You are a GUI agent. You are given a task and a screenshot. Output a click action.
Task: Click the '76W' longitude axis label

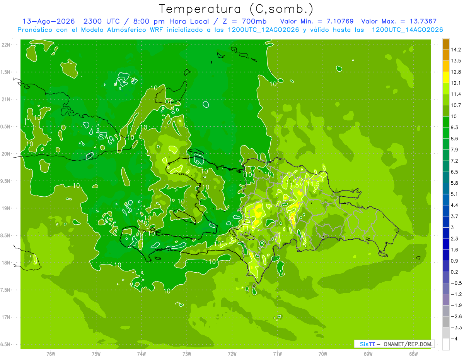51,354
